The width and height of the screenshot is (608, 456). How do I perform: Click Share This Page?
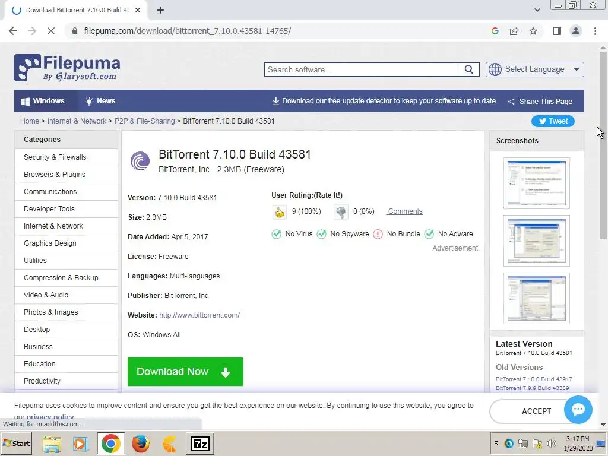[x=540, y=101]
